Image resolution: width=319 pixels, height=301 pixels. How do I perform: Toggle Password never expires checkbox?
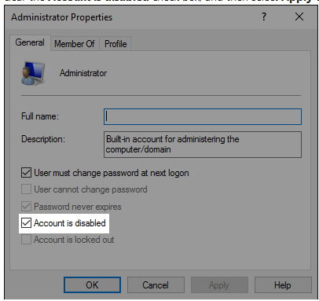tap(26, 207)
